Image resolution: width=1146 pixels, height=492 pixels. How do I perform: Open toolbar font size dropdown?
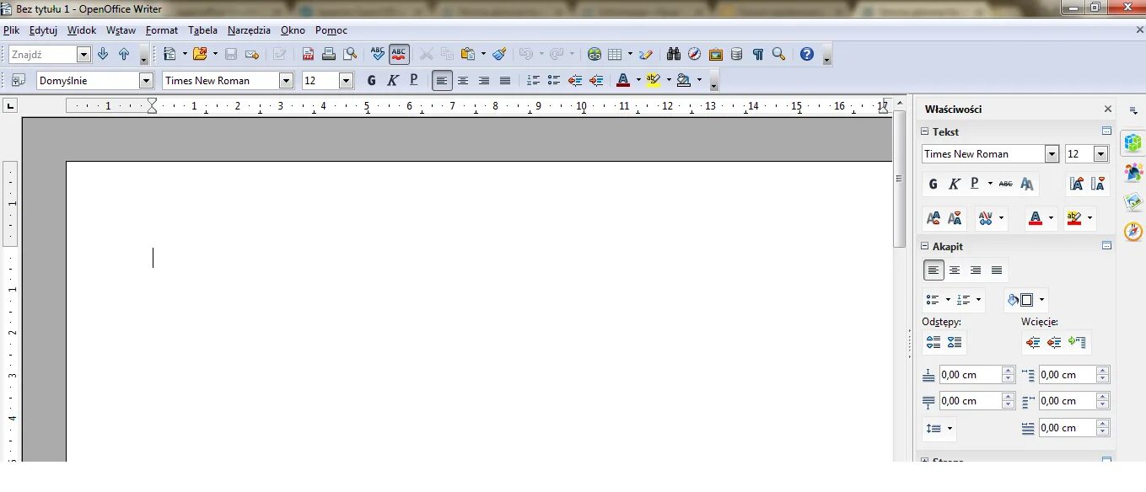346,80
